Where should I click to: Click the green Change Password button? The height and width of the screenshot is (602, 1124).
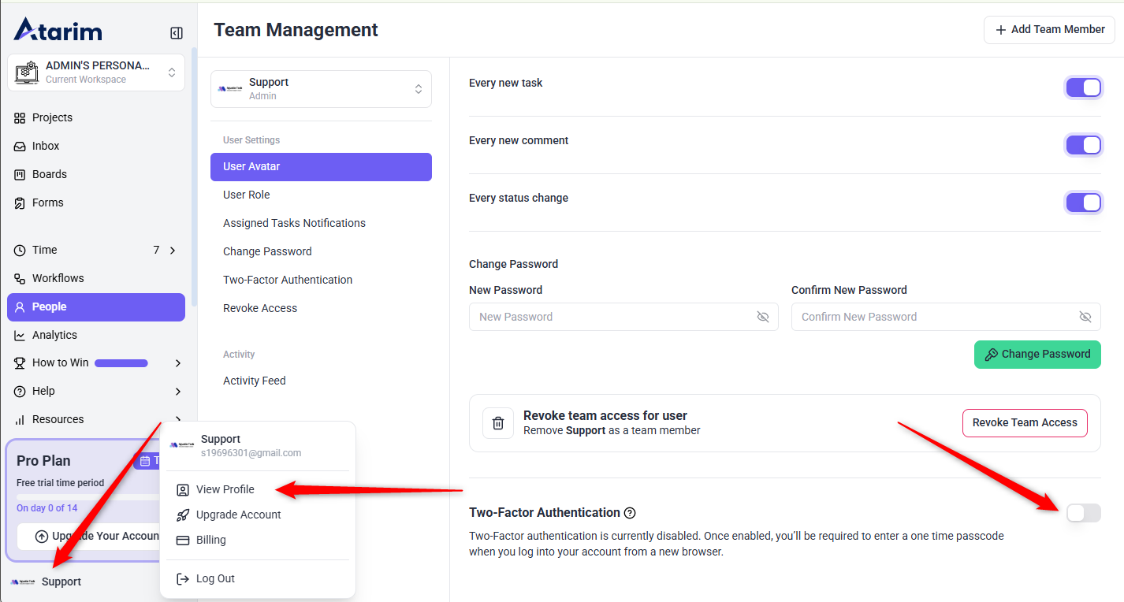pyautogui.click(x=1037, y=355)
